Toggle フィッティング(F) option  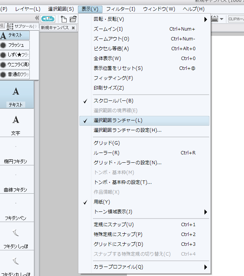pyautogui.click(x=144, y=78)
